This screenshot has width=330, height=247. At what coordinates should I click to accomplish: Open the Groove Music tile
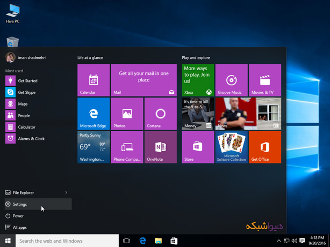coord(231,80)
